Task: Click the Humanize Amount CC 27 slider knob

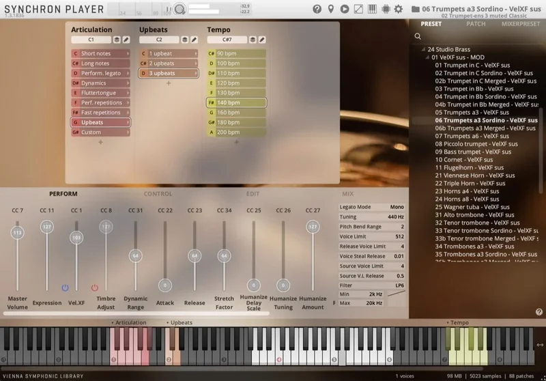Action: pyautogui.click(x=313, y=227)
